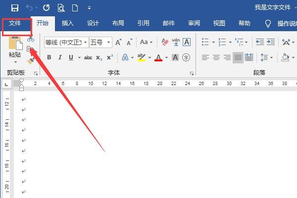Click the tab selector at ruler corner
297x198 pixels.
click(6, 85)
